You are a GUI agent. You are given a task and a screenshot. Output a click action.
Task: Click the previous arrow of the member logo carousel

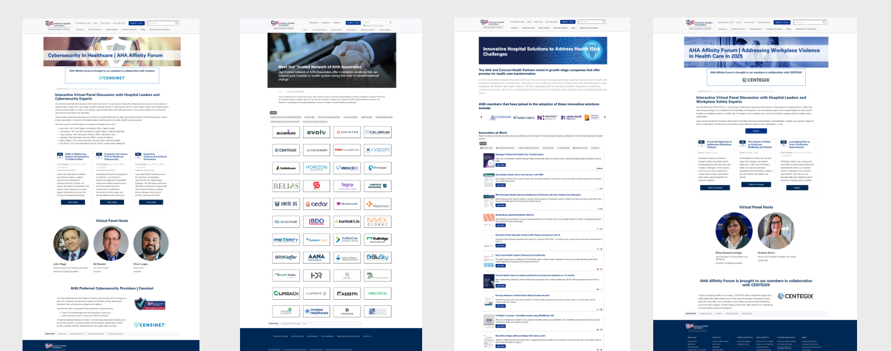(481, 117)
